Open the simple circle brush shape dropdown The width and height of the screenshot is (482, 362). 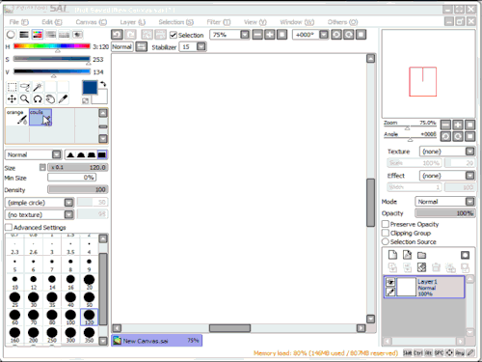(68, 203)
